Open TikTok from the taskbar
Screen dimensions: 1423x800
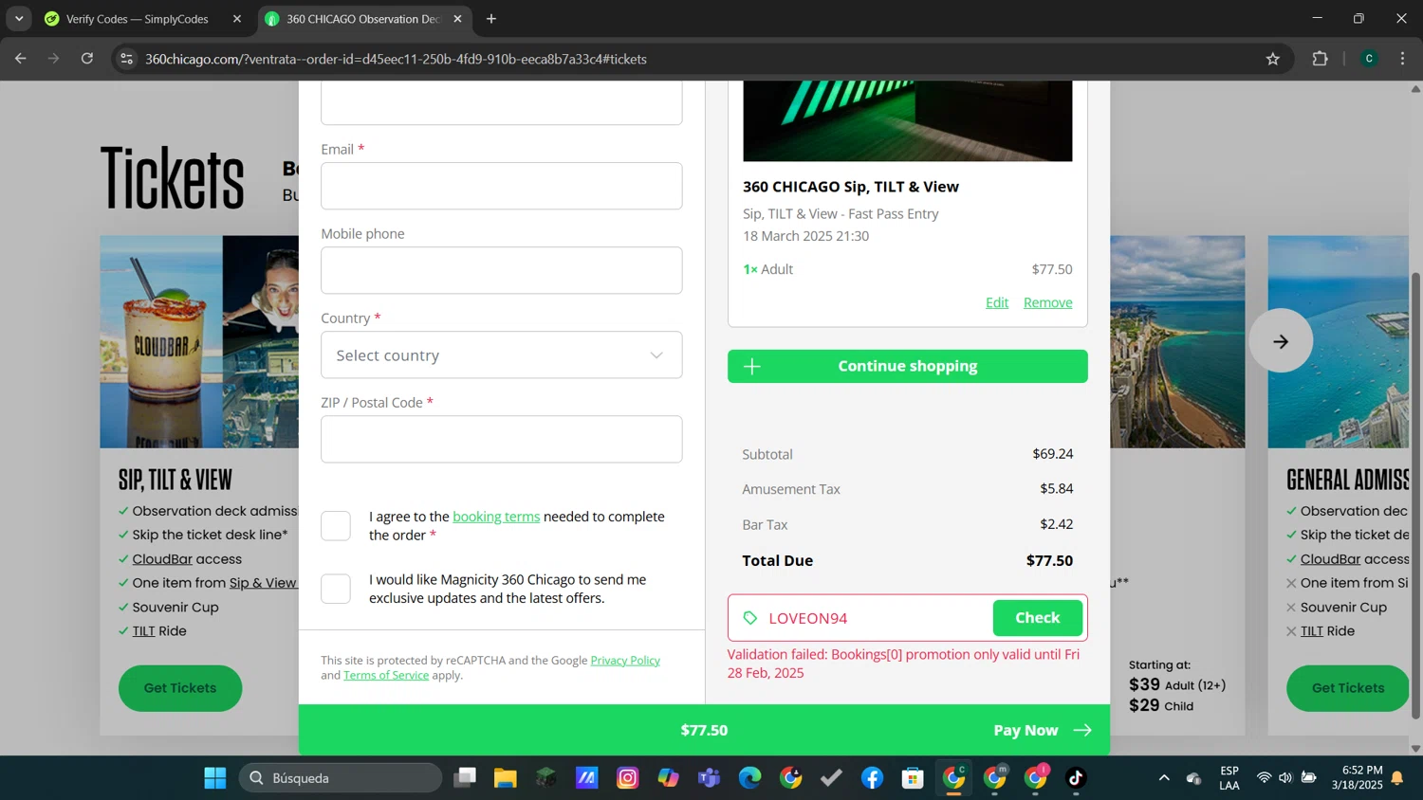pyautogui.click(x=1076, y=778)
